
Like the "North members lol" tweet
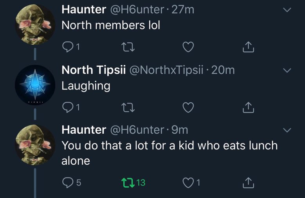click(x=188, y=47)
